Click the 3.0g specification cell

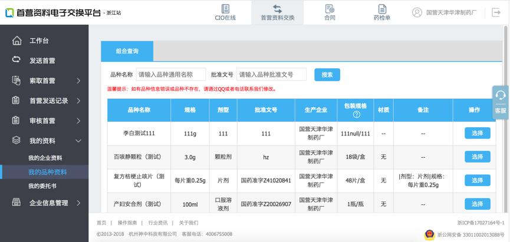[x=190, y=157]
